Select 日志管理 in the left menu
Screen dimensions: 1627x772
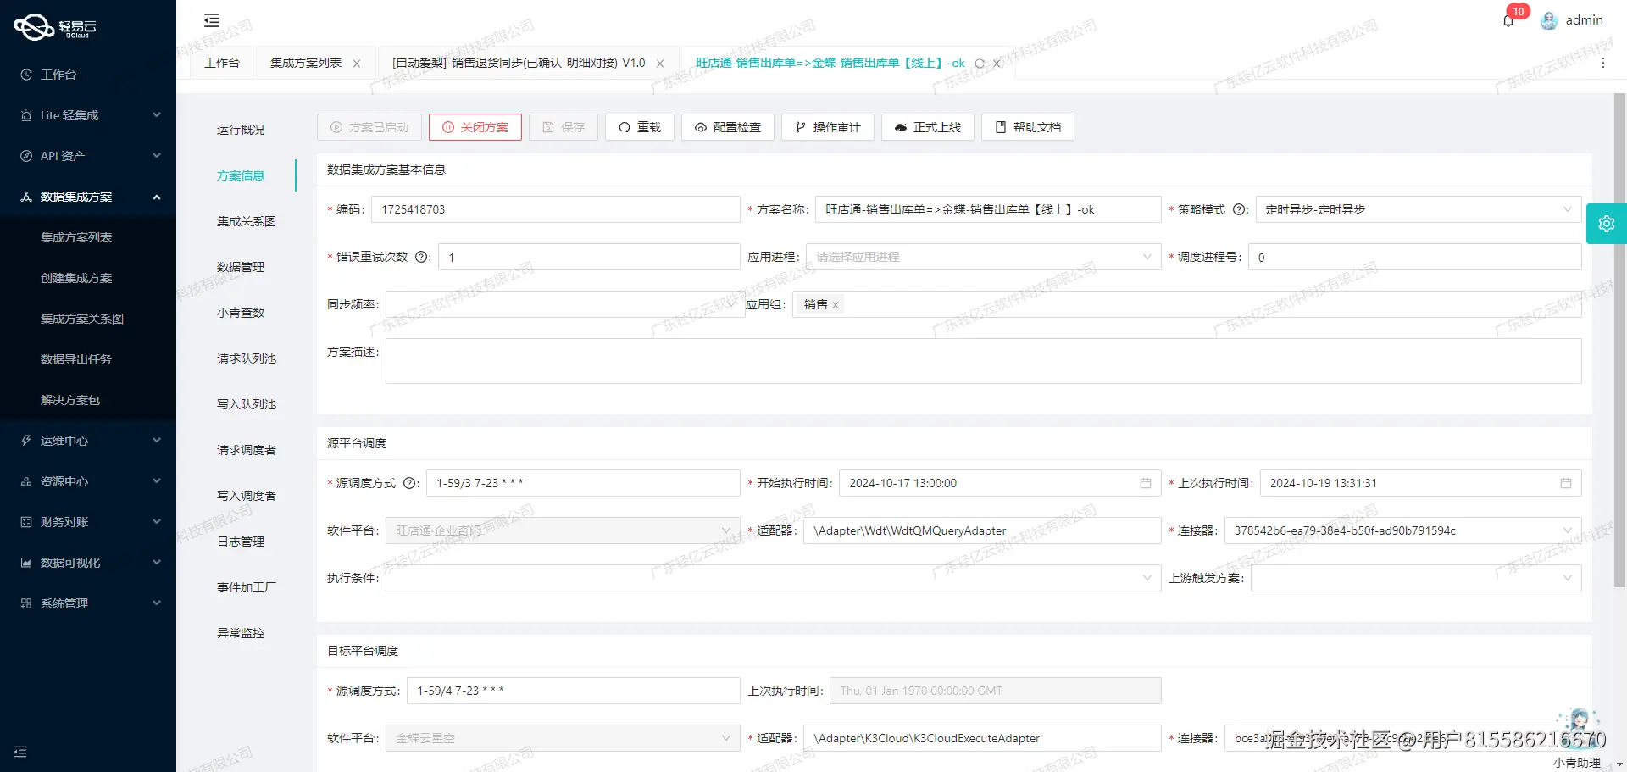pyautogui.click(x=240, y=541)
